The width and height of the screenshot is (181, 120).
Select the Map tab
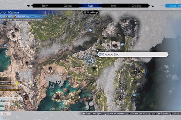(91, 6)
